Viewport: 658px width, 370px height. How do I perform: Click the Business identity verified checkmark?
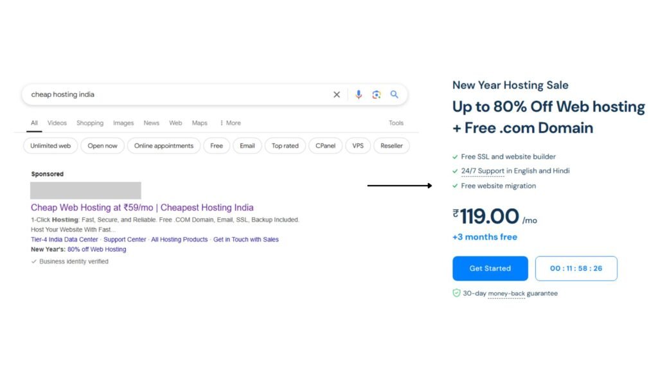tap(34, 261)
